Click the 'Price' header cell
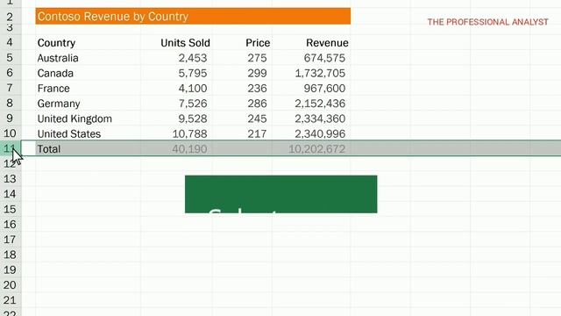The image size is (561, 316). (242, 43)
